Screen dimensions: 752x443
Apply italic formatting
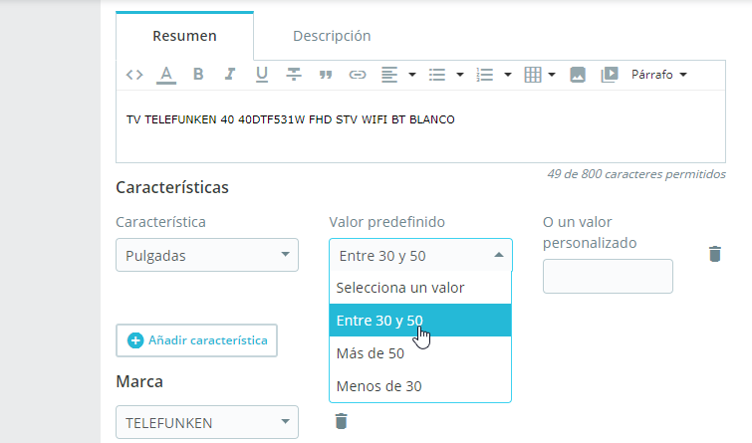[230, 75]
